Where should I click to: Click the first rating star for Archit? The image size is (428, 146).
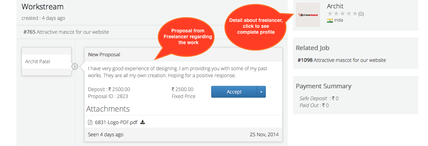tap(330, 14)
